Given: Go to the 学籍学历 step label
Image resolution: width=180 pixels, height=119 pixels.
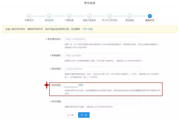Looking at the screenshot, I should pyautogui.click(x=29, y=20).
